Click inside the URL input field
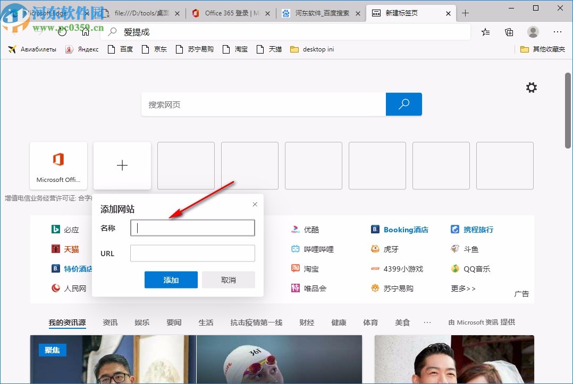573x384 pixels. [192, 253]
